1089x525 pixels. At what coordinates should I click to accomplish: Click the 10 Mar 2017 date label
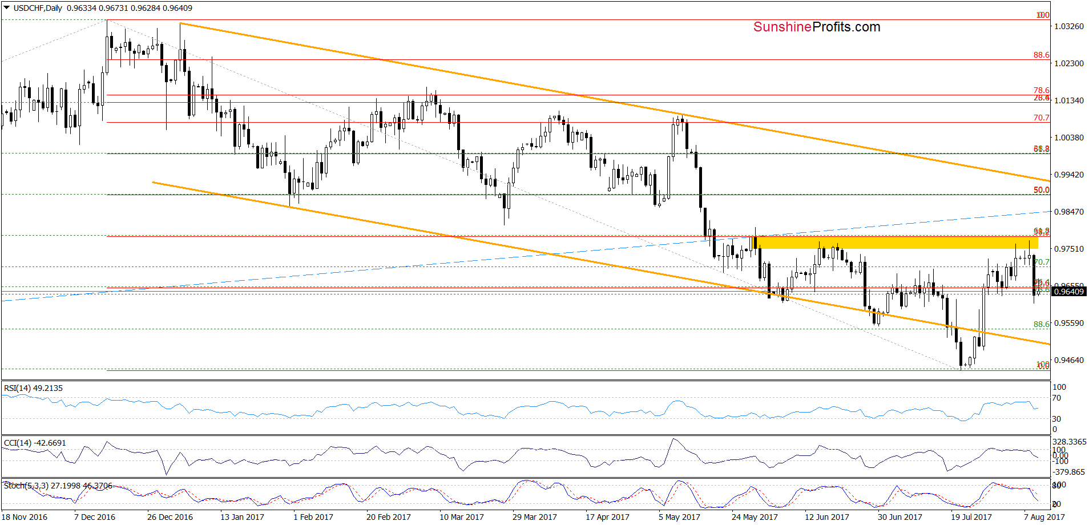pyautogui.click(x=462, y=517)
